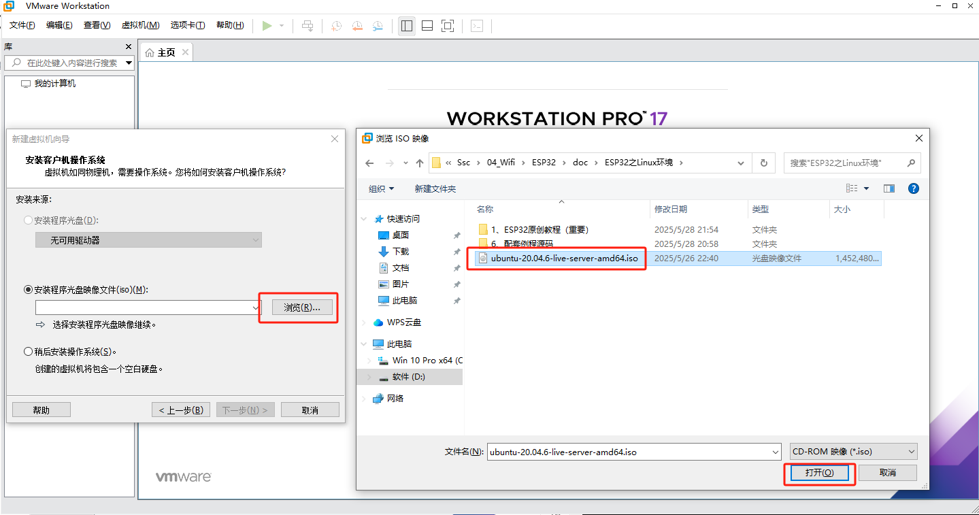Viewport: 979px width, 515px height.
Task: Click ESP32 in the address breadcrumb
Action: 544,163
